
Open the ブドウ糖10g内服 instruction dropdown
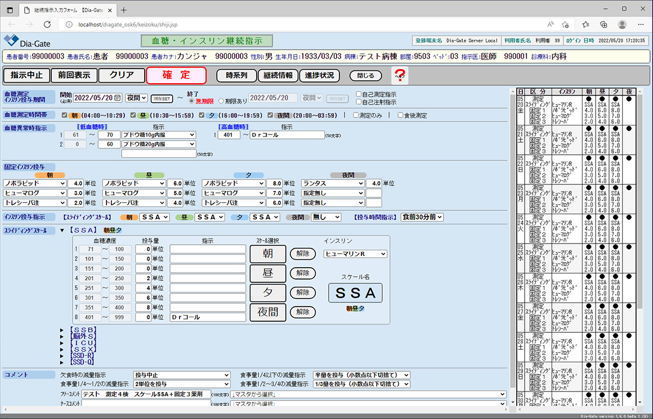pyautogui.click(x=159, y=135)
